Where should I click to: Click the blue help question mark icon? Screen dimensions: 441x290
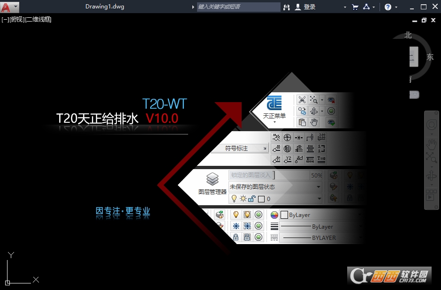(x=388, y=7)
